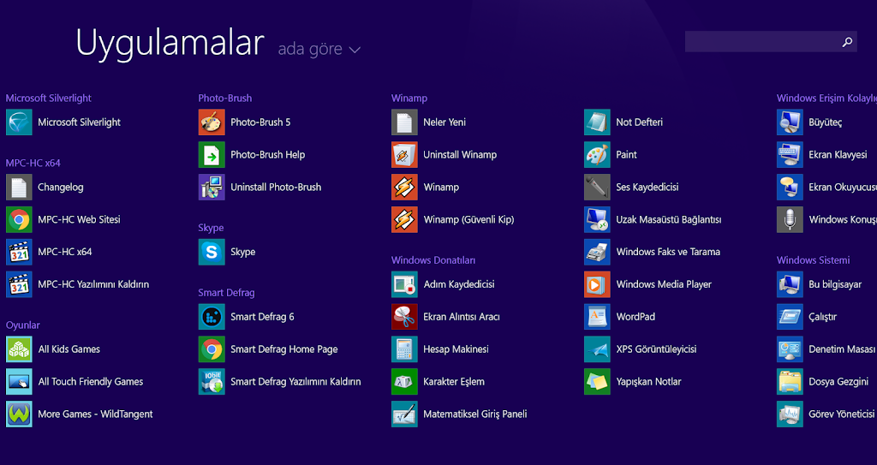877x465 pixels.
Task: Open the Ekran Okuyucusu icon
Action: [790, 187]
